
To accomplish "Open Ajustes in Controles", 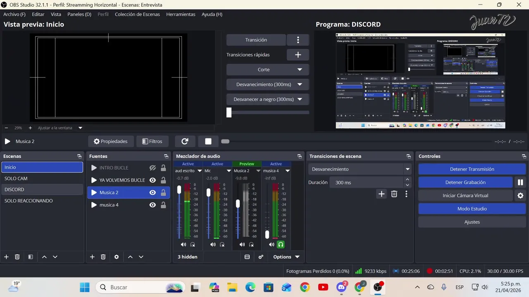I will click(x=472, y=222).
